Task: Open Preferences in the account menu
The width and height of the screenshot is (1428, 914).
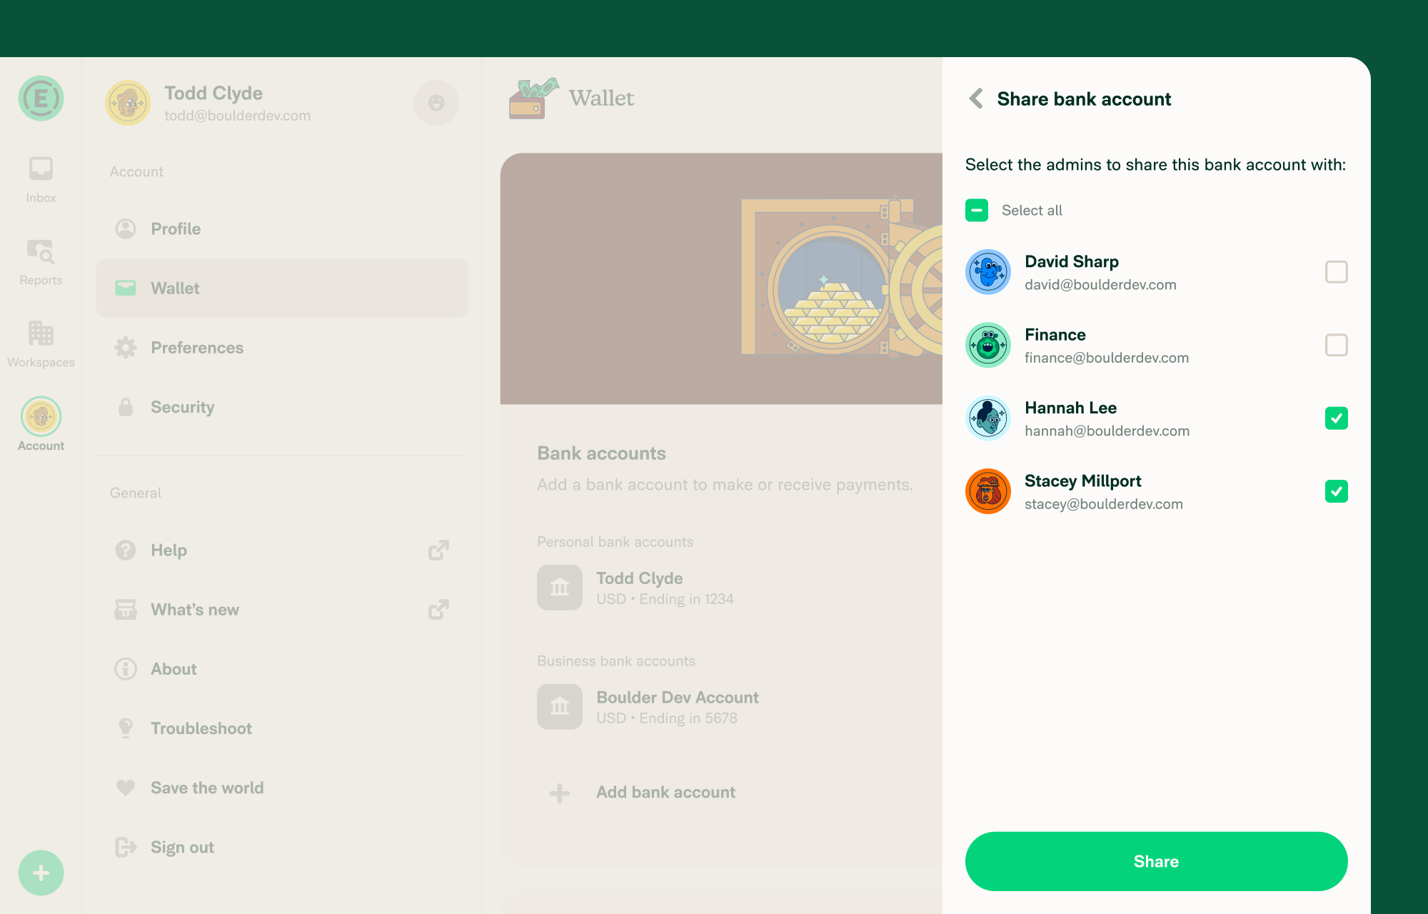Action: click(x=197, y=348)
